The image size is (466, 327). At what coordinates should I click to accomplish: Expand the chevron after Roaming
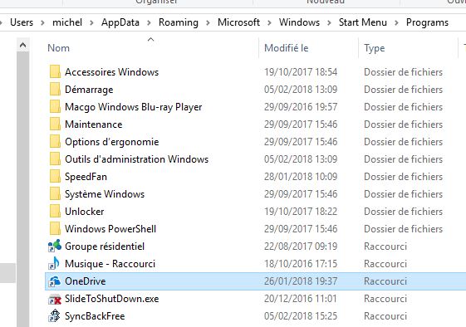click(208, 22)
